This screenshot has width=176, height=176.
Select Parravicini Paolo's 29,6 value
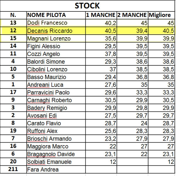(101, 92)
